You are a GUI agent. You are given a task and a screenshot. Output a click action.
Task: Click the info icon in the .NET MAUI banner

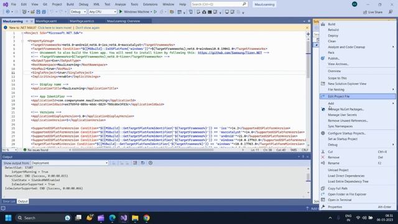[x=6, y=27]
